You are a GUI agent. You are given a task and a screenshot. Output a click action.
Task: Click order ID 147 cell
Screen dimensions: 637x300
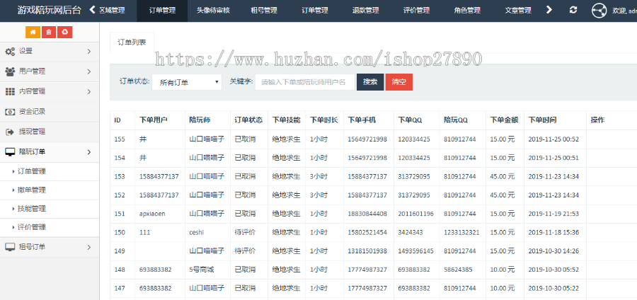120,288
